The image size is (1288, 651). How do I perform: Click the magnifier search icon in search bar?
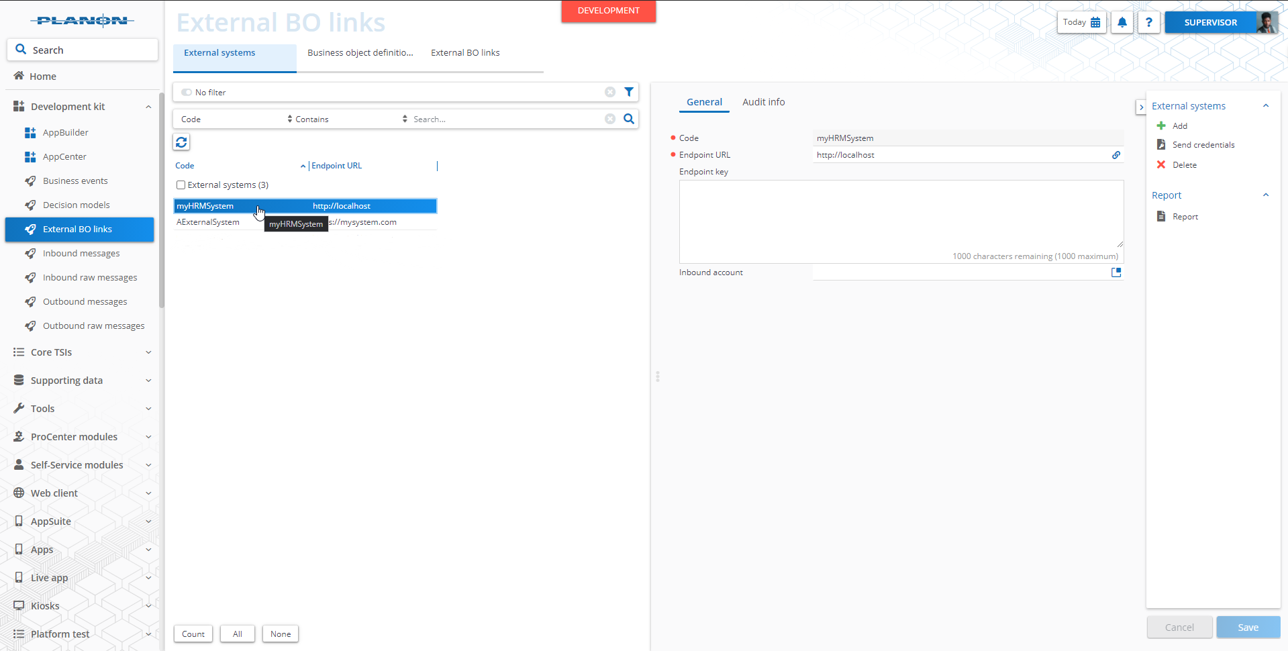point(629,119)
